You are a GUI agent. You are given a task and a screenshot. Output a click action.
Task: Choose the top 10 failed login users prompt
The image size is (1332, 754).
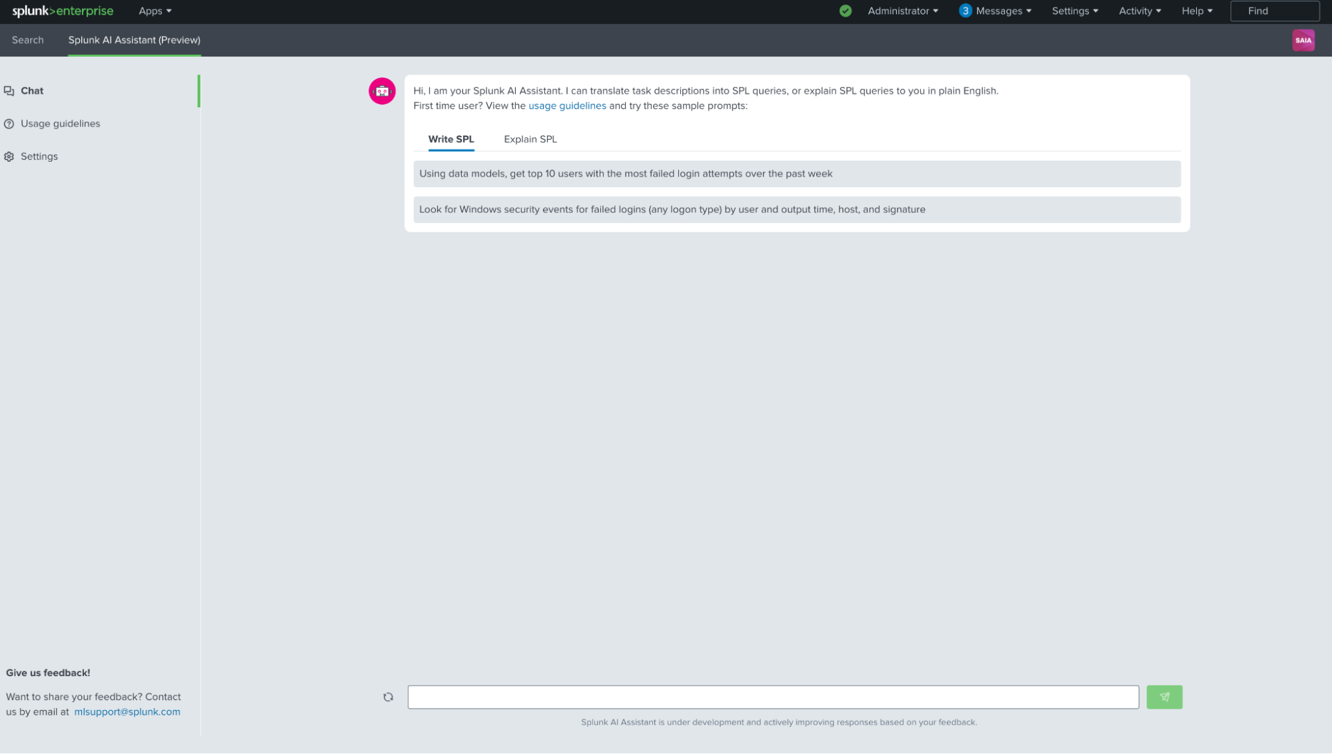click(797, 174)
